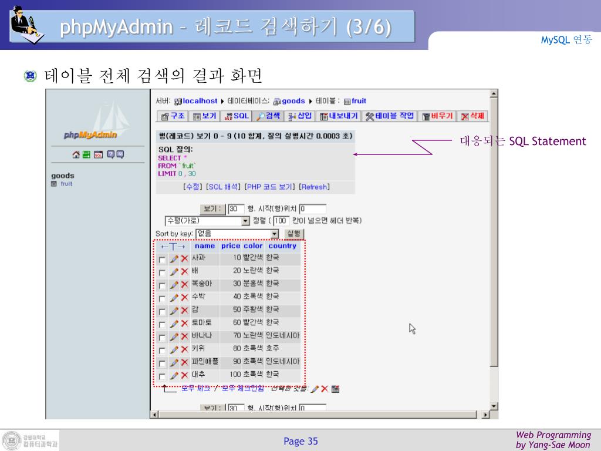The image size is (601, 451).
Task: Click the green exit icon in sidebar
Action: pos(87,154)
